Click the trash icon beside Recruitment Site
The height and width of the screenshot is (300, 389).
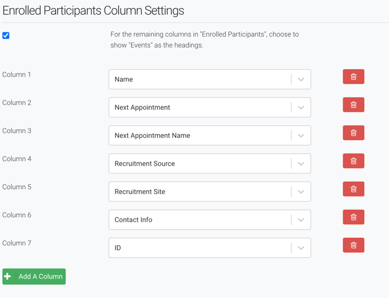pos(353,189)
